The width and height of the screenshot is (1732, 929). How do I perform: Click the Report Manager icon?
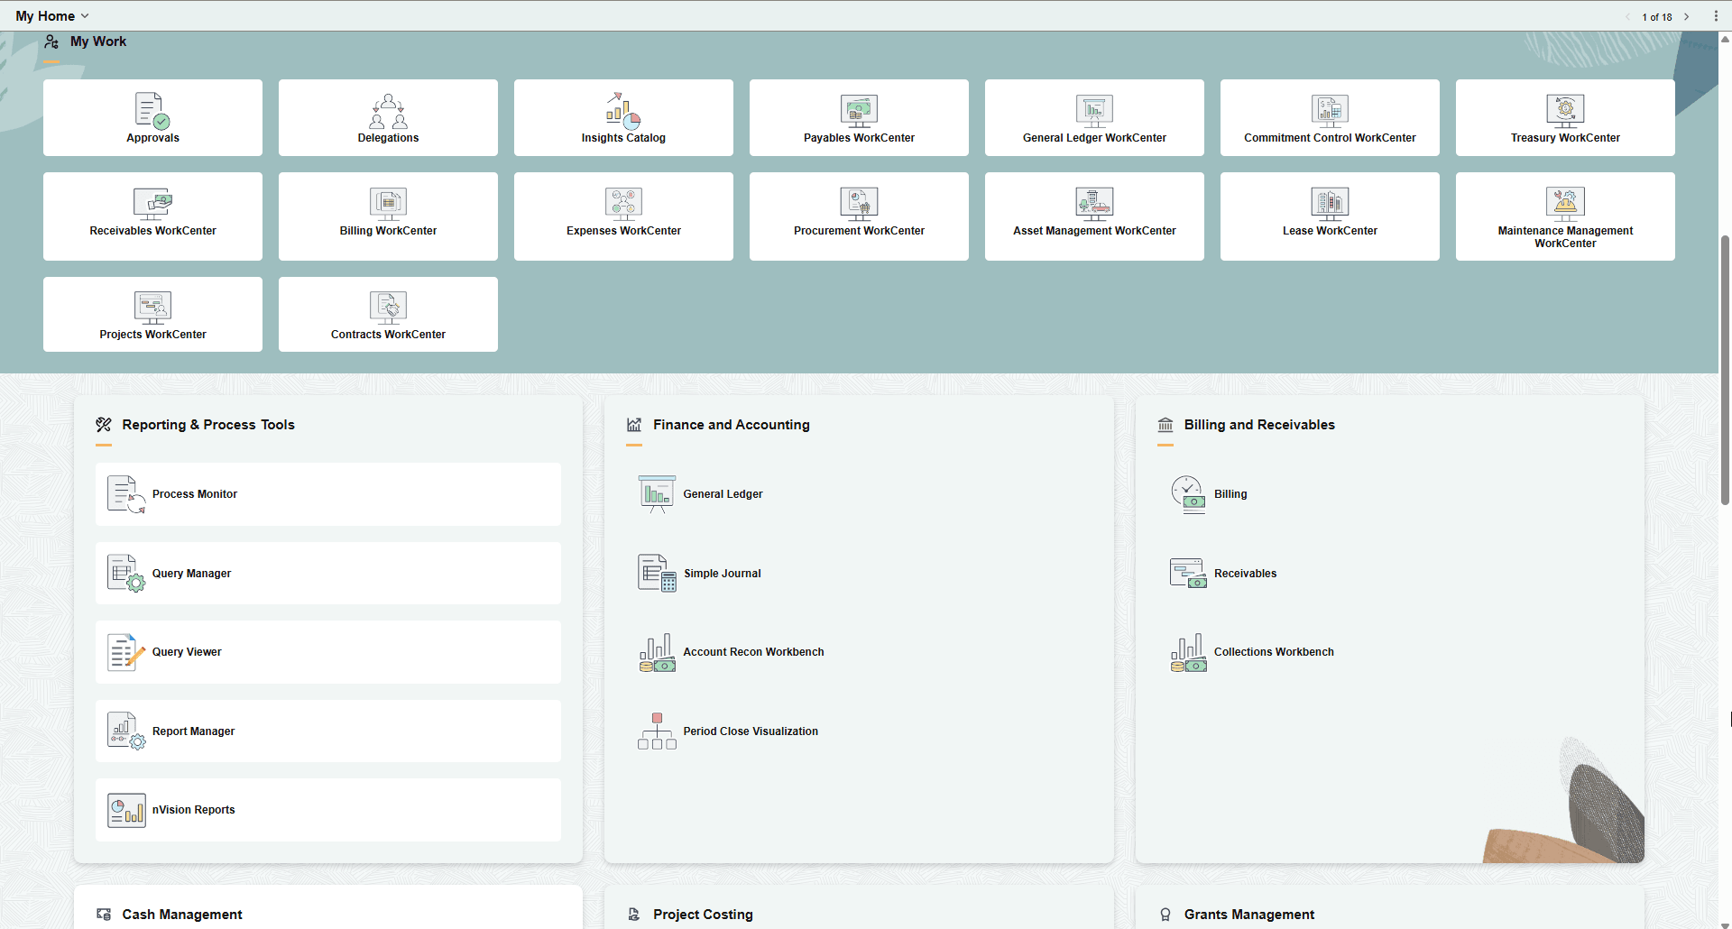[126, 731]
